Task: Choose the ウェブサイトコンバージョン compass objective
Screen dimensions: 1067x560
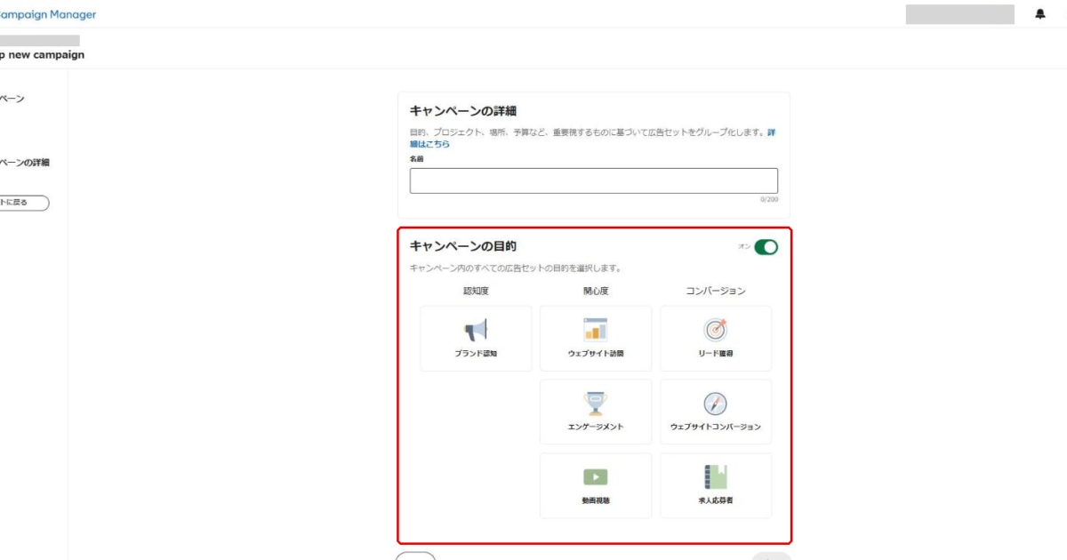Action: 716,412
